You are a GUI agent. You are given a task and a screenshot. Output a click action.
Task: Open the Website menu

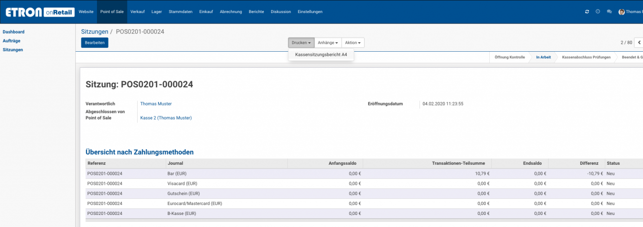(x=86, y=12)
